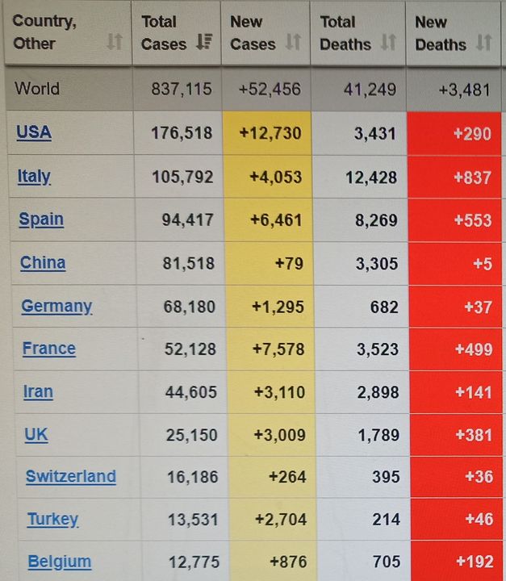Select the World summary row
Screen dimensions: 506x581
click(x=253, y=90)
